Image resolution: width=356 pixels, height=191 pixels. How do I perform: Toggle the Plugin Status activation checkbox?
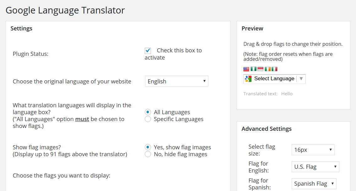pyautogui.click(x=148, y=50)
